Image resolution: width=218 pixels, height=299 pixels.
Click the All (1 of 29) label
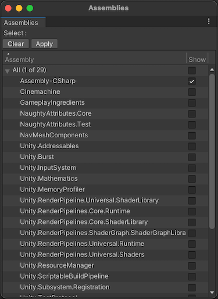29,70
